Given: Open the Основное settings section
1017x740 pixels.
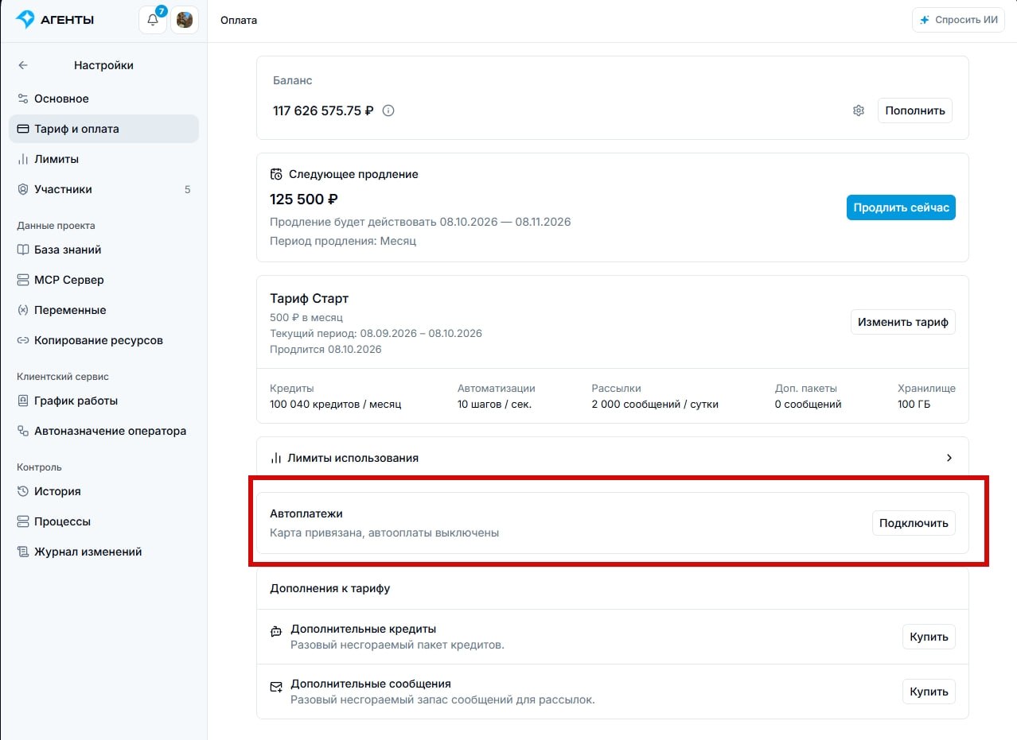Looking at the screenshot, I should pos(103,99).
